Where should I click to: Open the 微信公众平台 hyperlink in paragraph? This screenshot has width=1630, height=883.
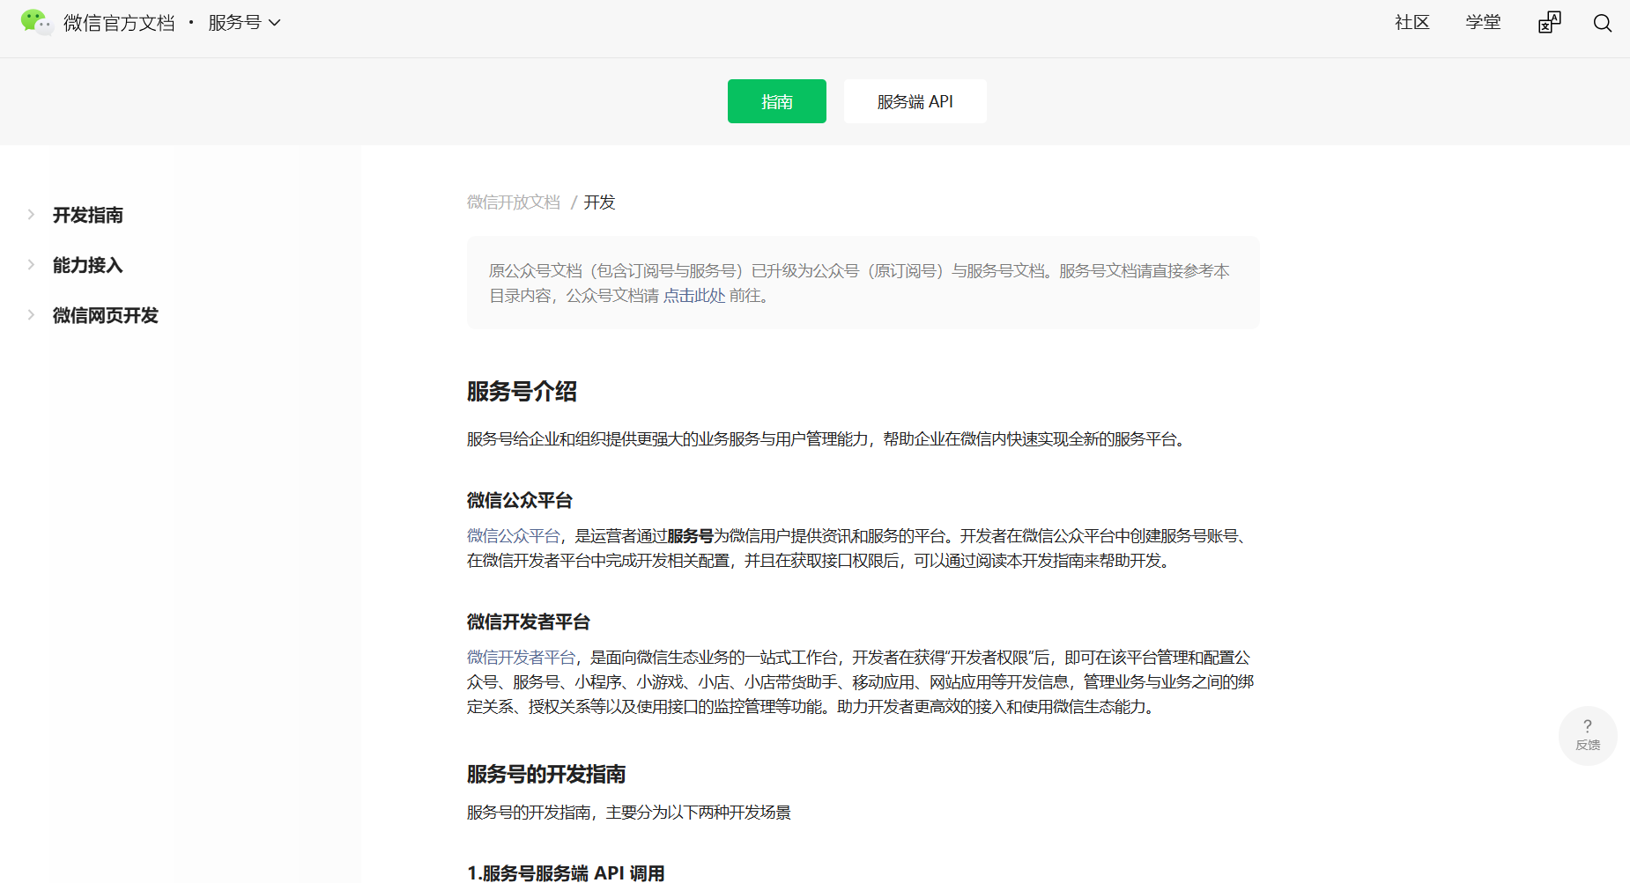[514, 536]
